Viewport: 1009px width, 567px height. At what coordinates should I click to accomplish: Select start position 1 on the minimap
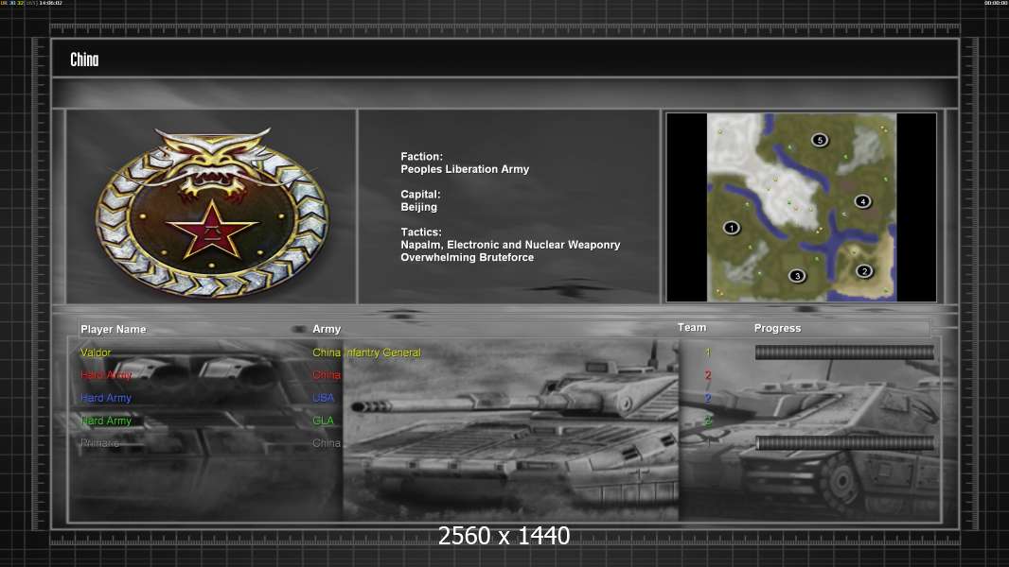point(731,228)
